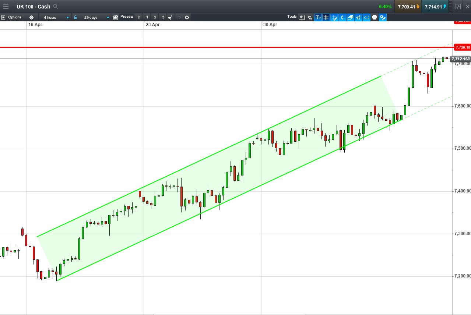Select the lower green channel line
The image size is (471, 315).
229,200
